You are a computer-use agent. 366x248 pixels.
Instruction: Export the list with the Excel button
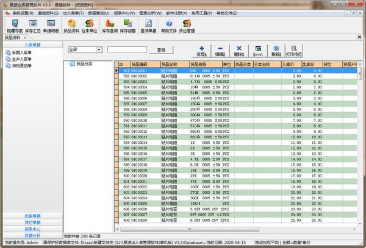(x=257, y=50)
